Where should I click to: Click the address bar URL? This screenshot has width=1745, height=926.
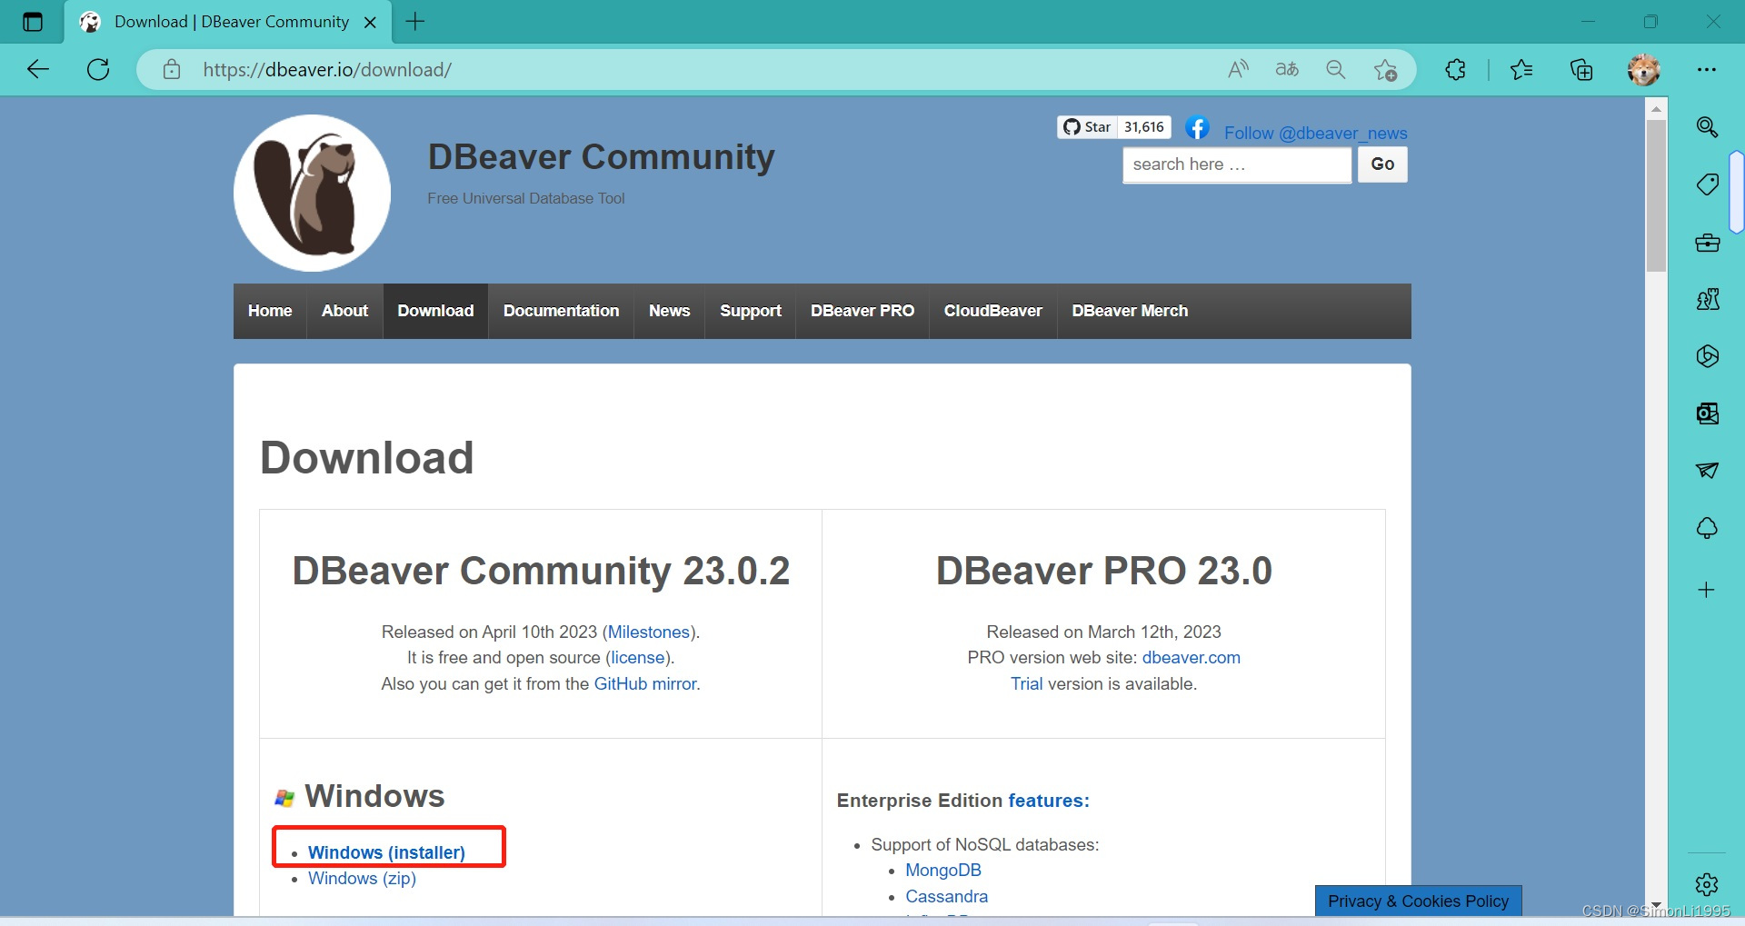coord(327,70)
